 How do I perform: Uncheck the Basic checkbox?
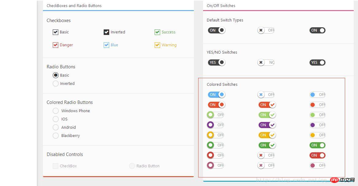[56, 32]
